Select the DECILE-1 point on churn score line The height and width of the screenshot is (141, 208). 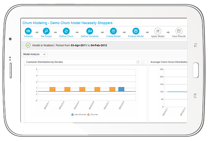click(x=168, y=92)
